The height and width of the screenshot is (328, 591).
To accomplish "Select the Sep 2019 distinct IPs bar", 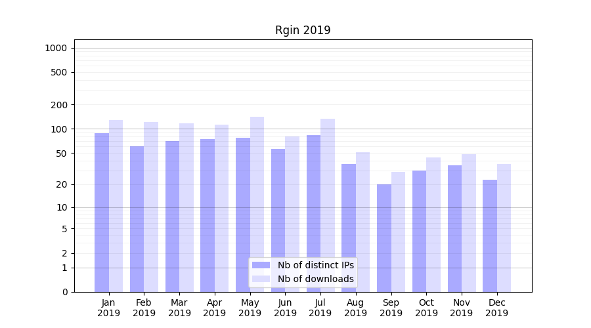I will [x=384, y=238].
